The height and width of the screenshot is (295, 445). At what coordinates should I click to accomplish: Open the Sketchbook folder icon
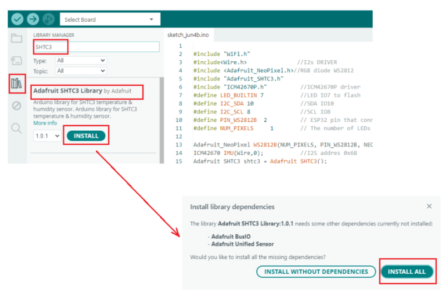coord(17,38)
